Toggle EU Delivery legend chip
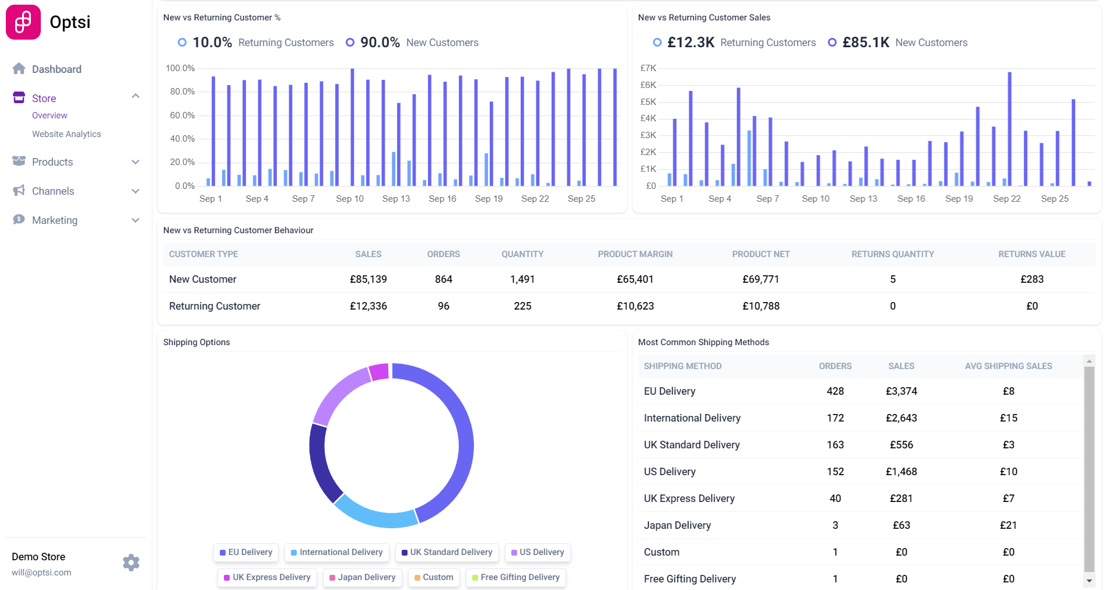Screen dimensions: 1106x590 click(246, 552)
